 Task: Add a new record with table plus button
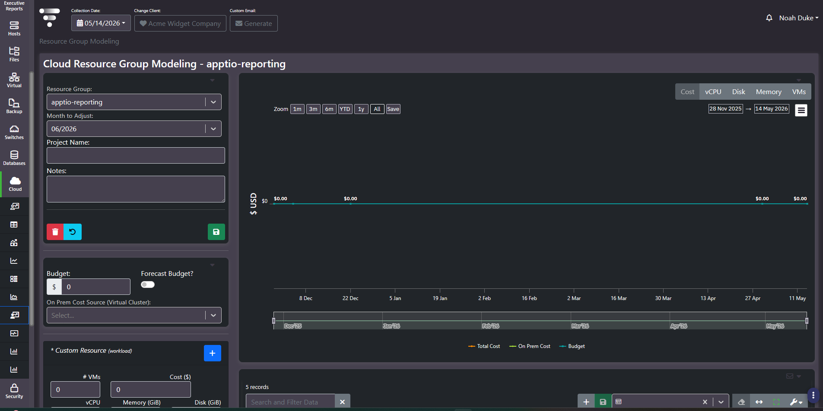(x=586, y=402)
